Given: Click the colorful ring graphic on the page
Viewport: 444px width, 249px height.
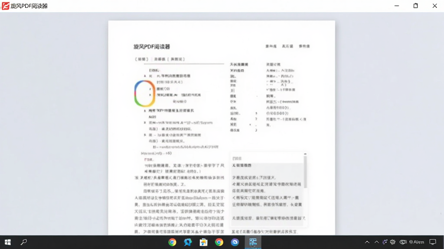Looking at the screenshot, I should coord(145,93).
